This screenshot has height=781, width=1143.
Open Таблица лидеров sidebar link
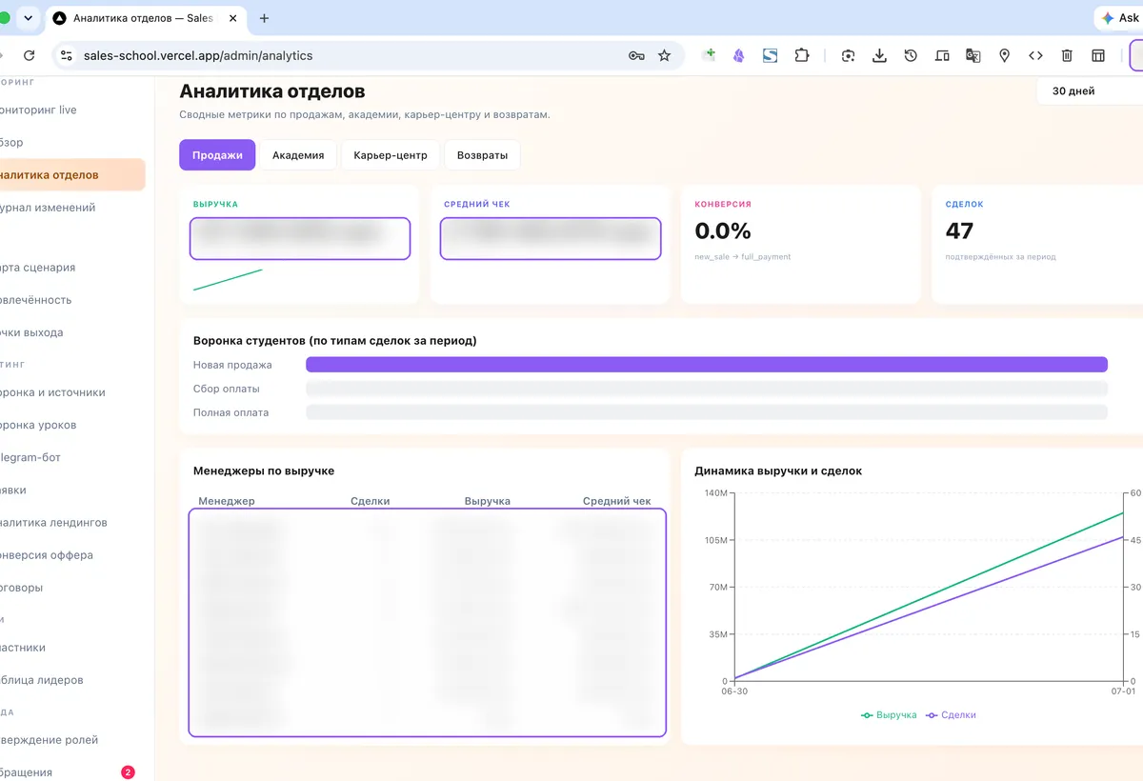point(42,680)
